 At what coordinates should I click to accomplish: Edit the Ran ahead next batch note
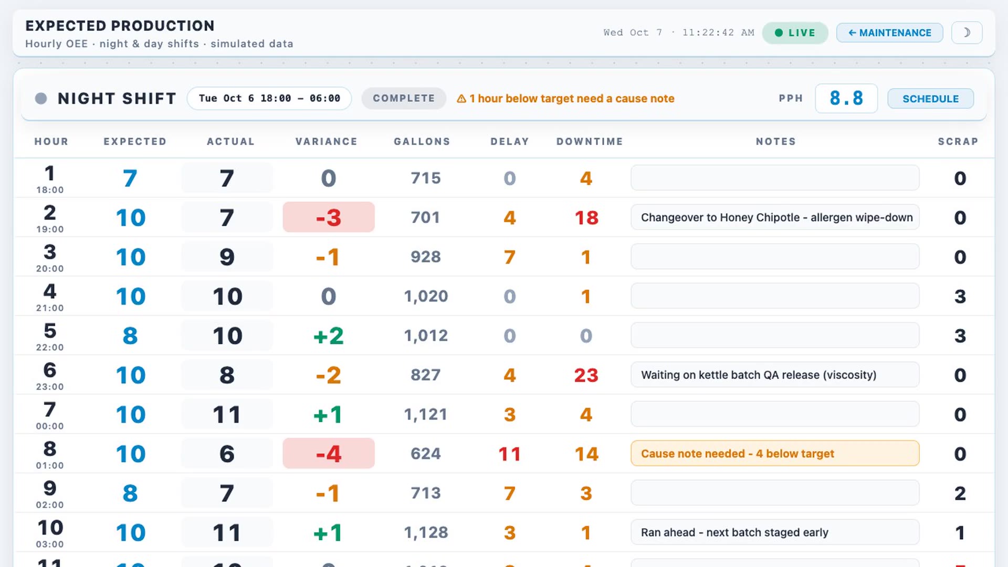775,532
